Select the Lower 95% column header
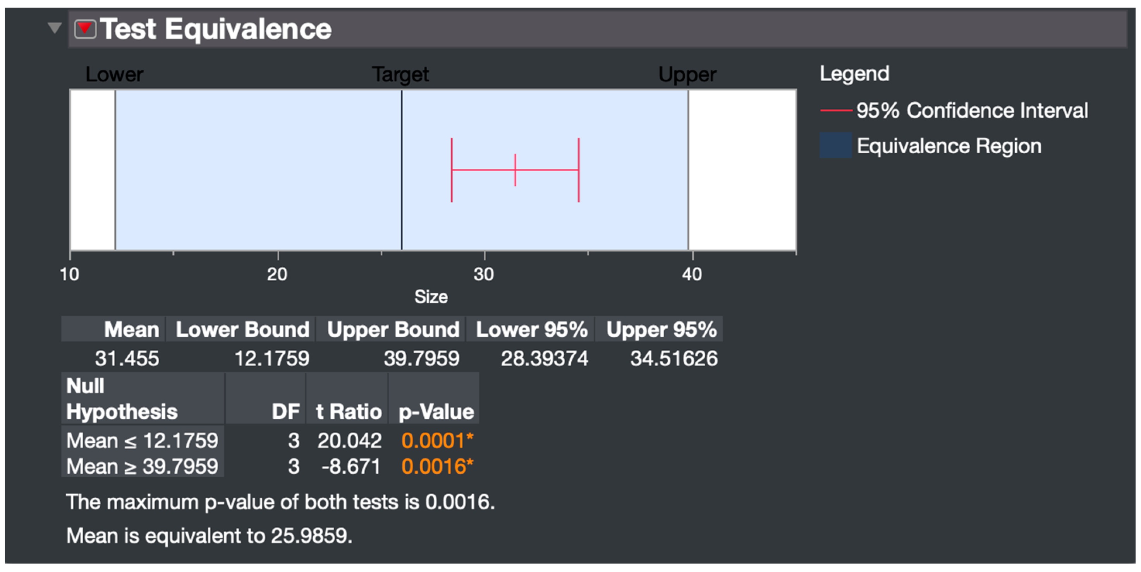1141x572 pixels. pyautogui.click(x=531, y=329)
